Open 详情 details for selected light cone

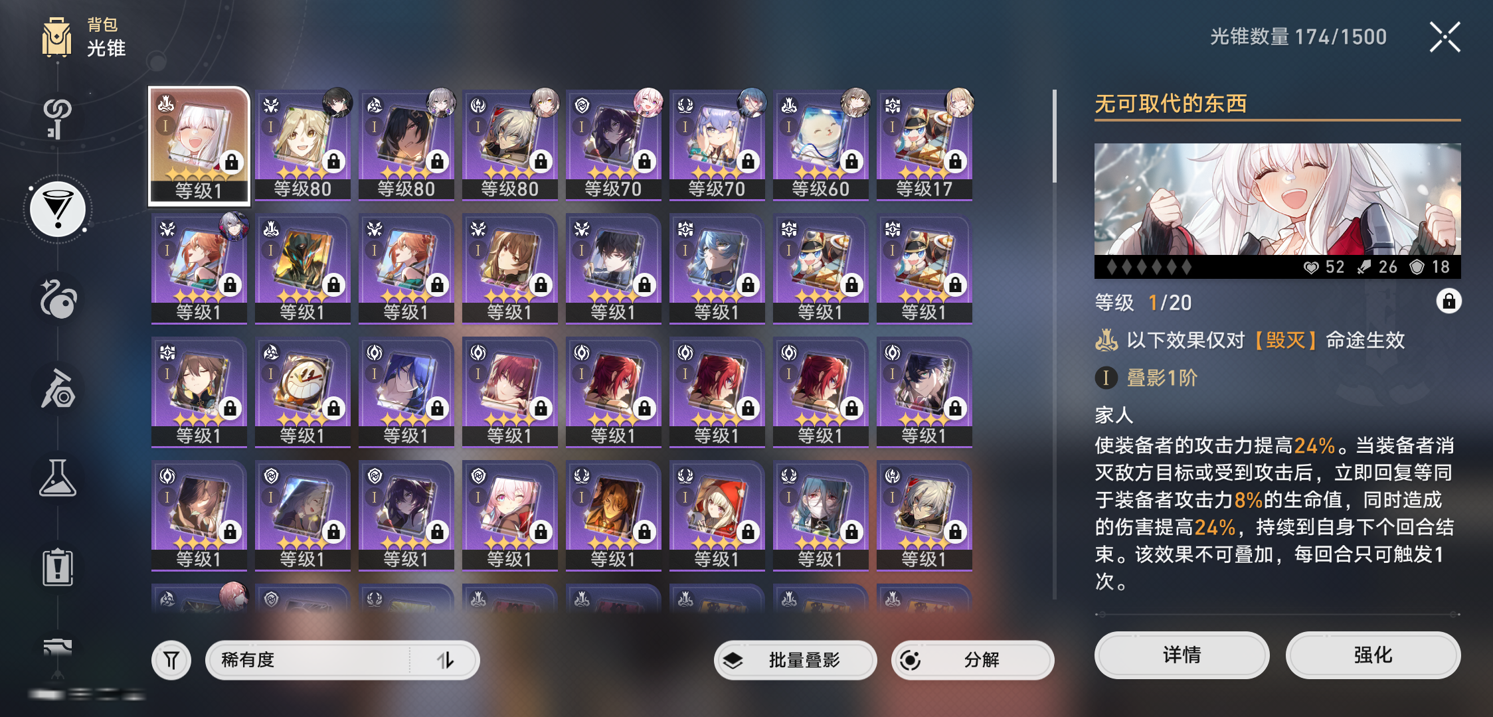[1182, 655]
